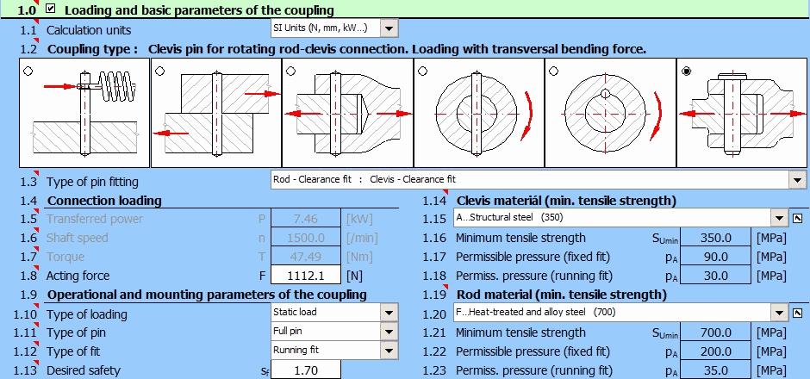Open the Type of loading dropdown
The image size is (810, 379).
pos(389,313)
